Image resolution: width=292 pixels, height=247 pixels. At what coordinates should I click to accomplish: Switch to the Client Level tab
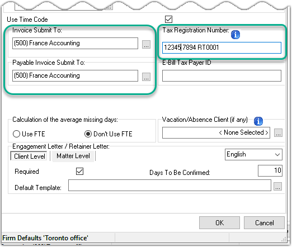(x=29, y=156)
